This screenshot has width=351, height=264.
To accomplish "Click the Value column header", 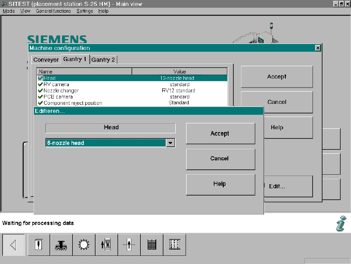I will click(179, 72).
